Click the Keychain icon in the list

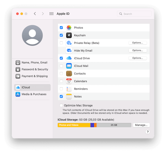click(x=69, y=35)
